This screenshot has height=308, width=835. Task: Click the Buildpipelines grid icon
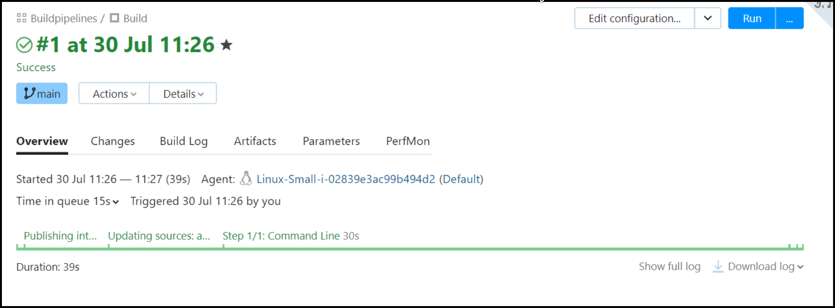[x=22, y=18]
